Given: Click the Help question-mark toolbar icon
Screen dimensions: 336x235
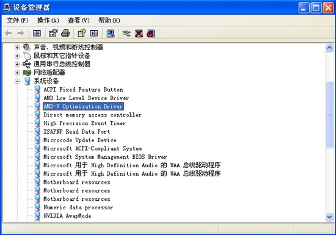Looking at the screenshot, I should coord(82,34).
